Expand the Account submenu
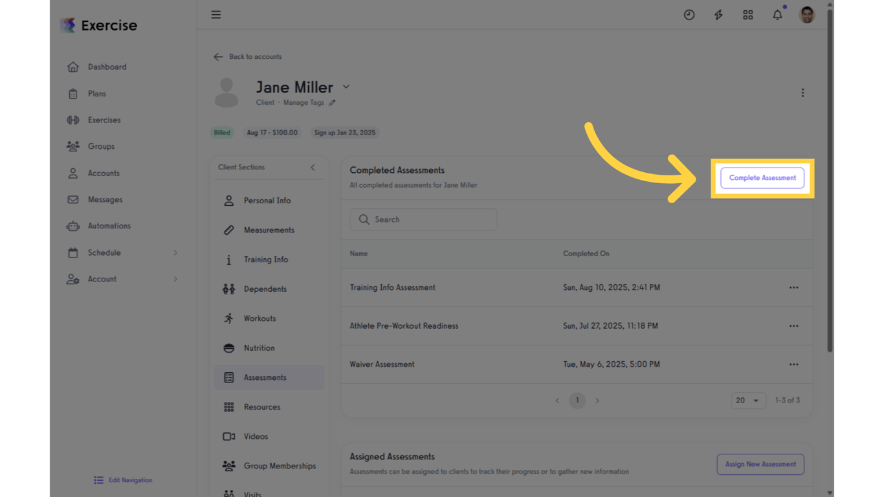884x497 pixels. click(x=175, y=280)
